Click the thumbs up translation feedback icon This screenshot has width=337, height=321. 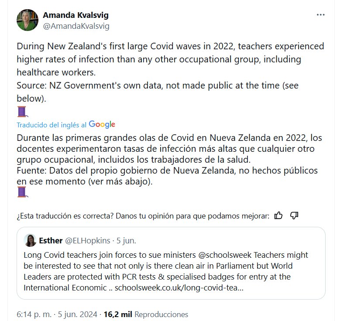(x=279, y=215)
